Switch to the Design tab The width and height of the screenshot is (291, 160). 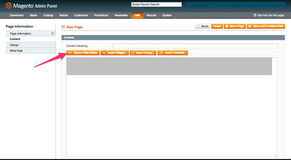tap(15, 45)
